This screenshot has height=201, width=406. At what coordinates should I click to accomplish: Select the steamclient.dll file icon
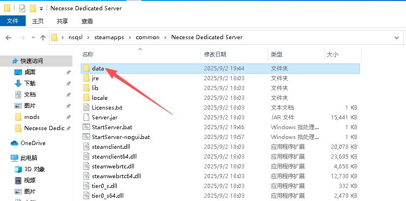(x=86, y=146)
